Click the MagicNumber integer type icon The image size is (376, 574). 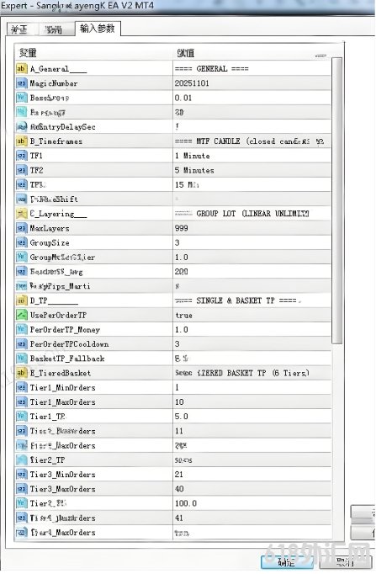[x=21, y=83]
